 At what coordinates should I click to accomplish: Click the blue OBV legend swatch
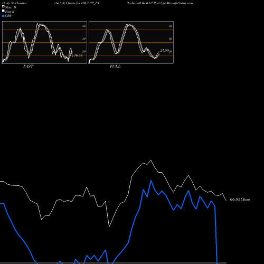click(x=3, y=16)
